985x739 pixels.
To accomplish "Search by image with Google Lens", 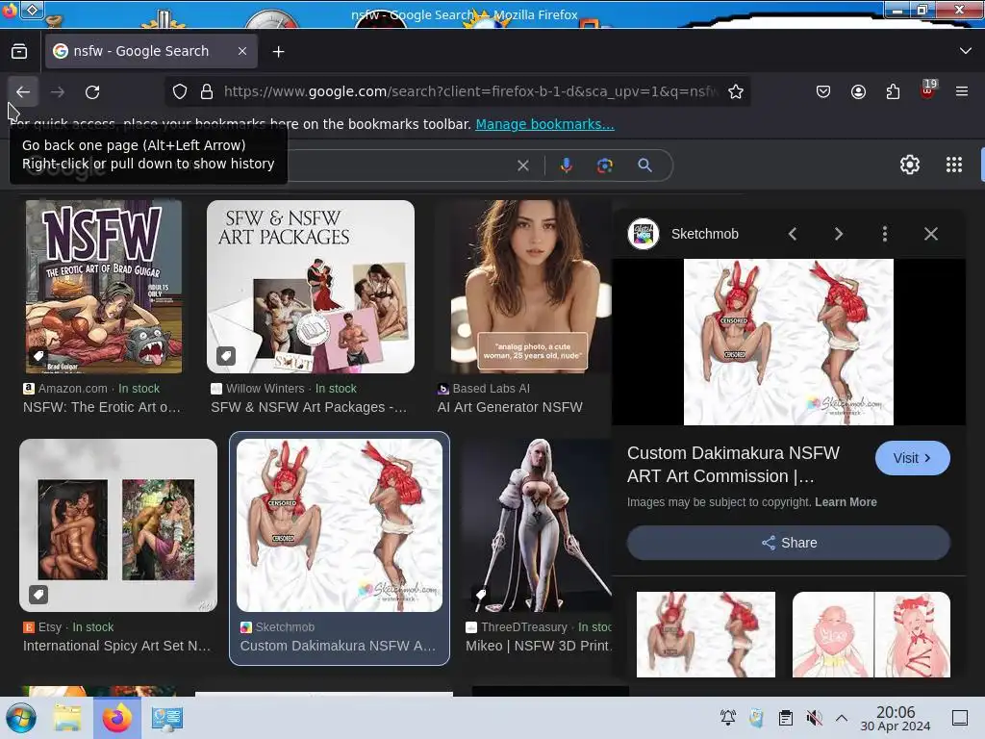I will [605, 166].
